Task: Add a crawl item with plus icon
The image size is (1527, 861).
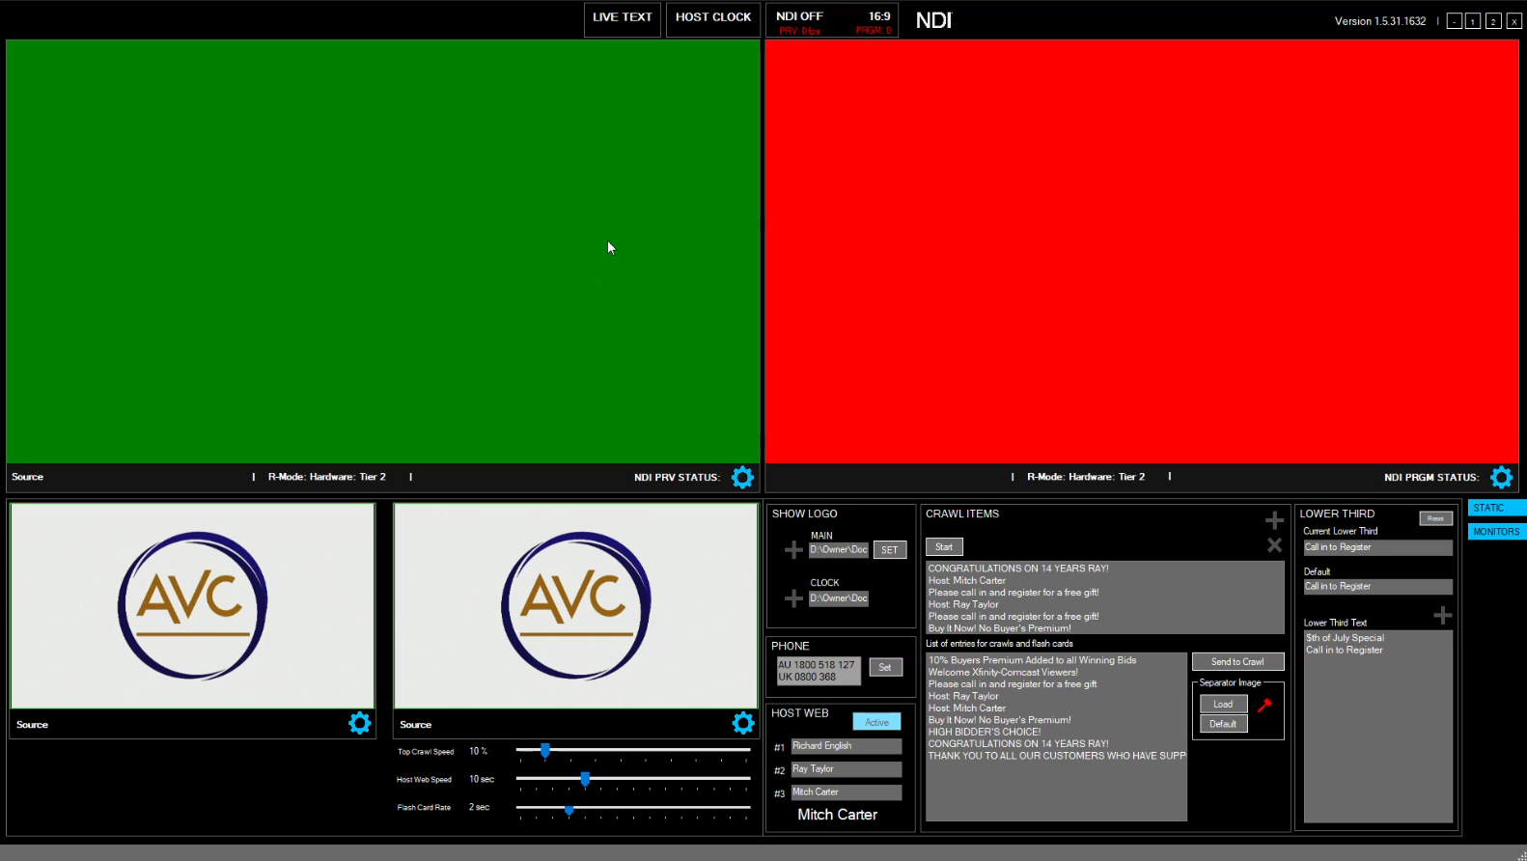Action: [x=1274, y=520]
